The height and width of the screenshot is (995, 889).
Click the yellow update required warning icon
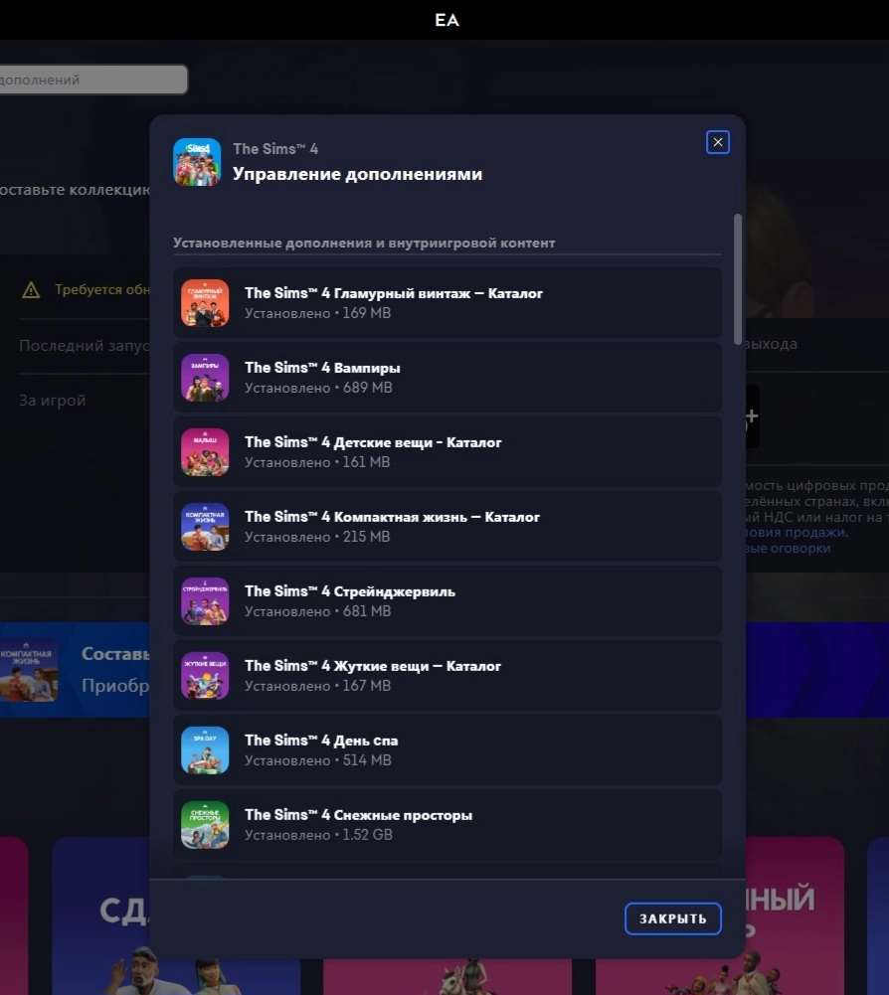31,290
